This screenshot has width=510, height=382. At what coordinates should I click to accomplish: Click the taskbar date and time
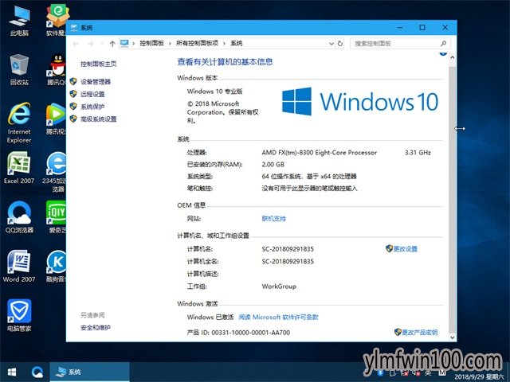(479, 376)
